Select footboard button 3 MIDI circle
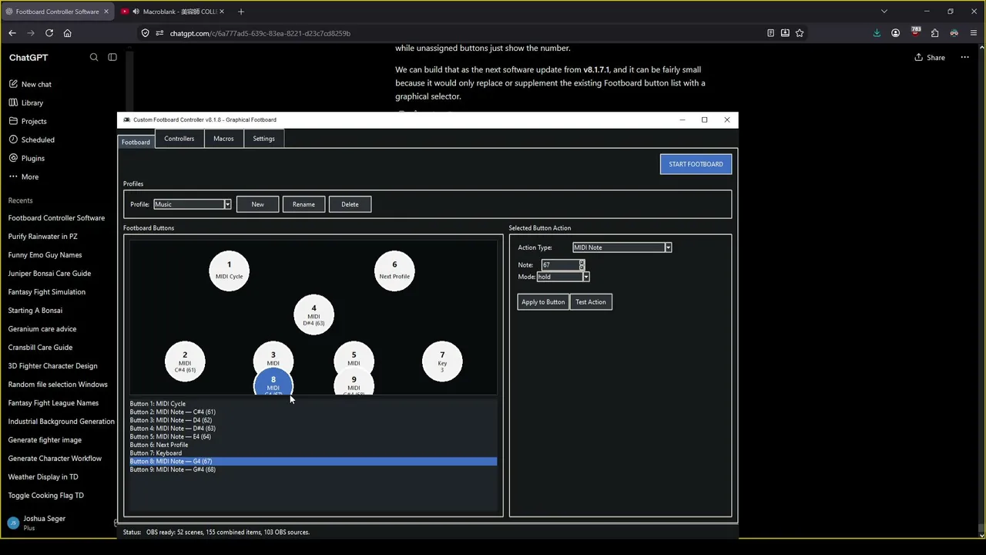 click(273, 354)
